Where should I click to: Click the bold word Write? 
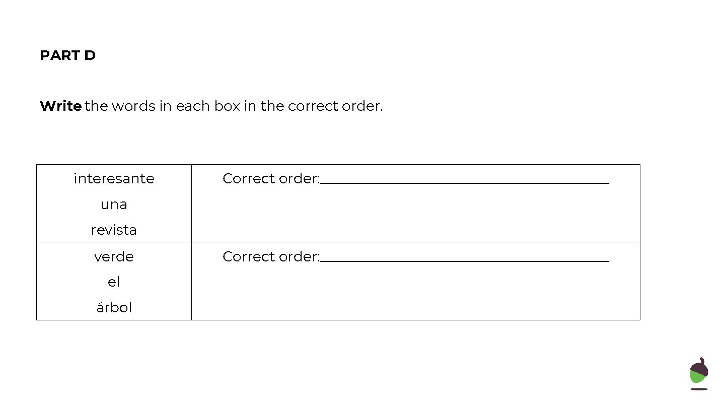click(x=61, y=106)
